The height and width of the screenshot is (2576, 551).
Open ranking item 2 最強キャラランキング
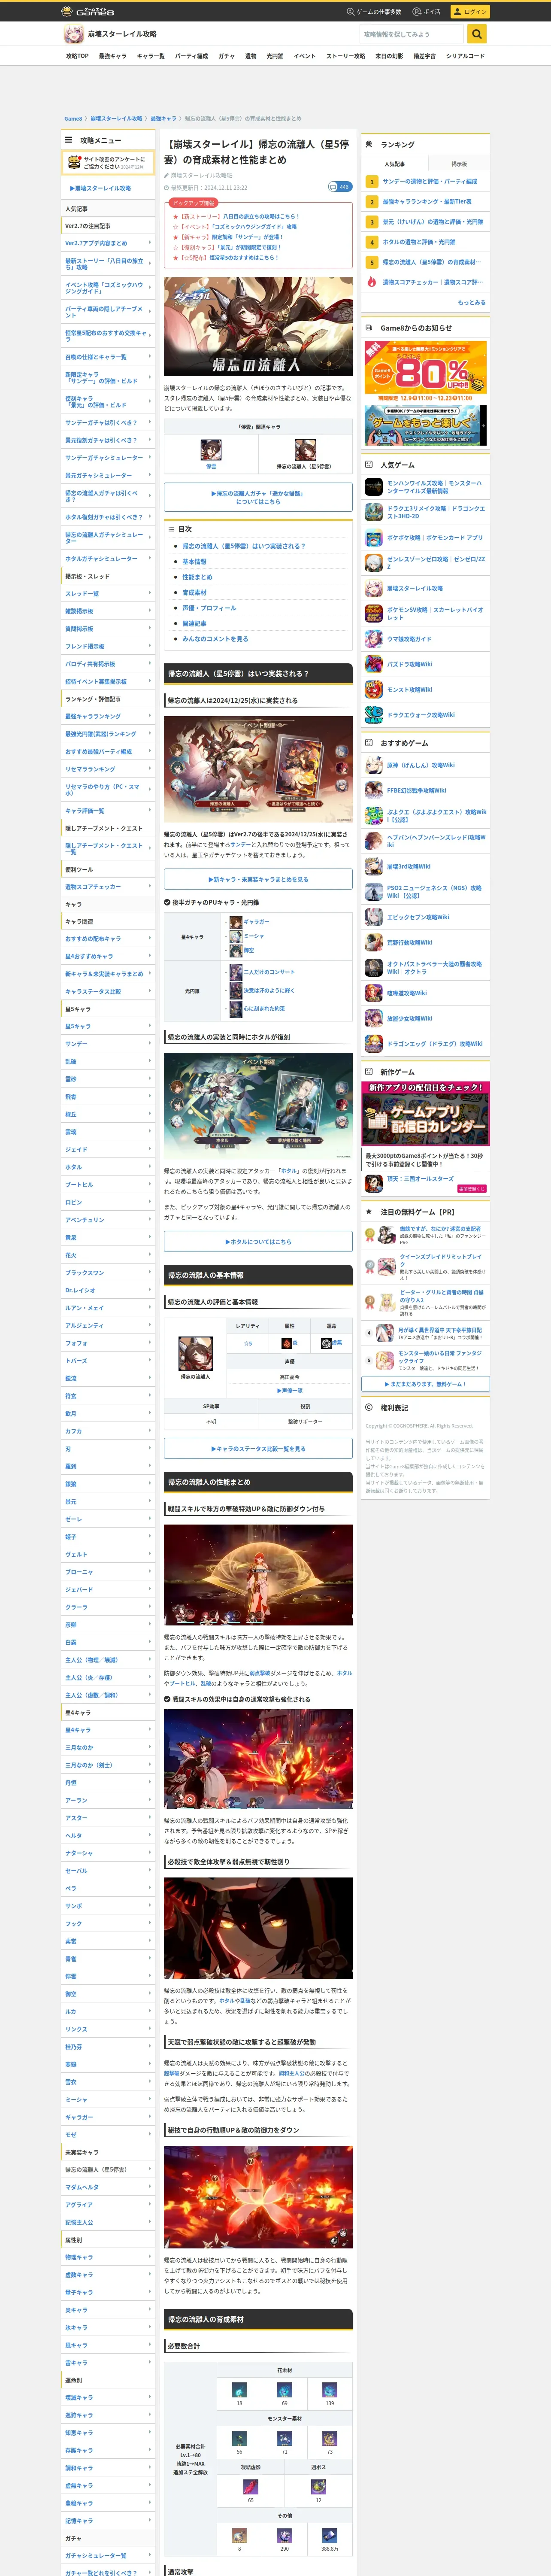425,202
